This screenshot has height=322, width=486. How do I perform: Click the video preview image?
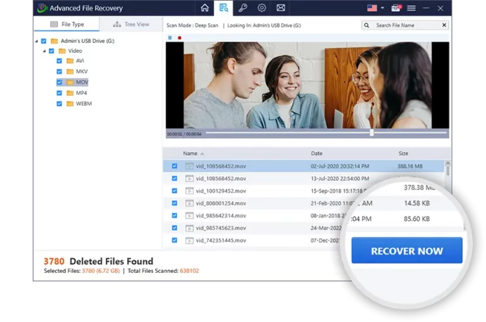[x=307, y=85]
